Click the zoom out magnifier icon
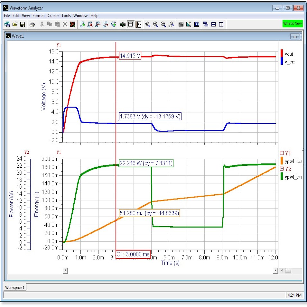Image resolution: width=307 pixels, height=307 pixels. [x=163, y=24]
